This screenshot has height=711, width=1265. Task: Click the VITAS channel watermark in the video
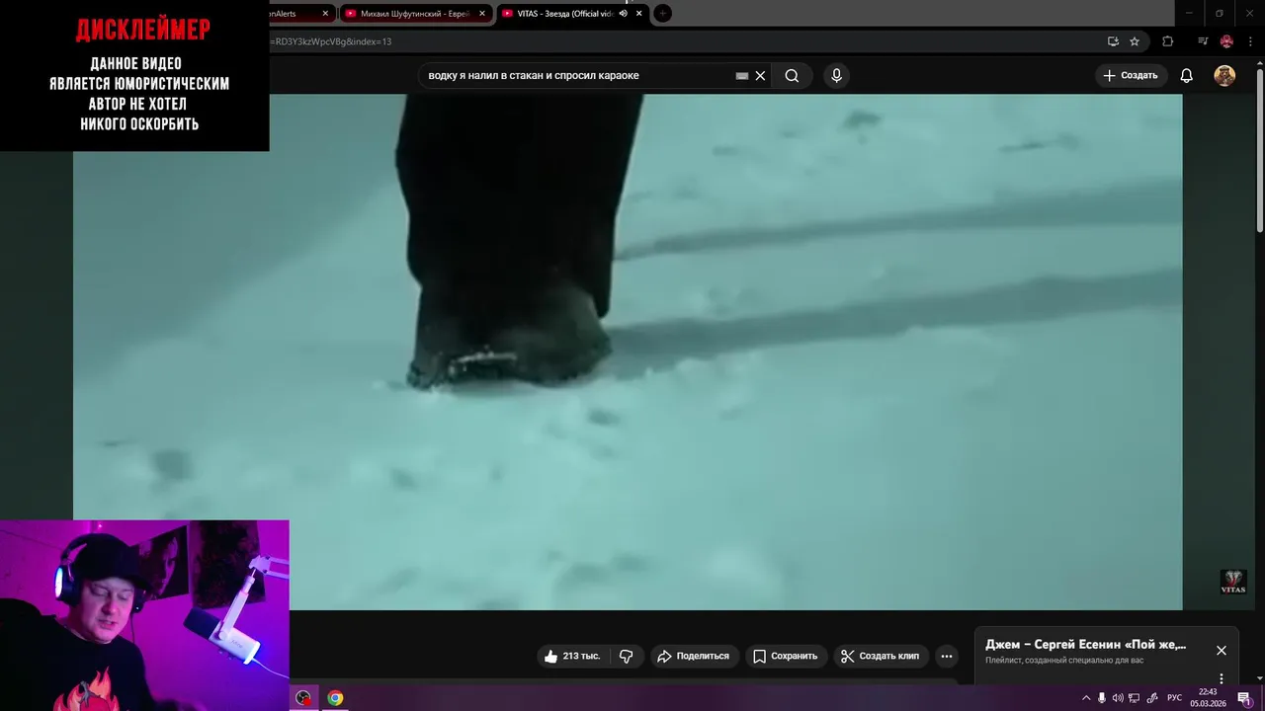click(1232, 583)
